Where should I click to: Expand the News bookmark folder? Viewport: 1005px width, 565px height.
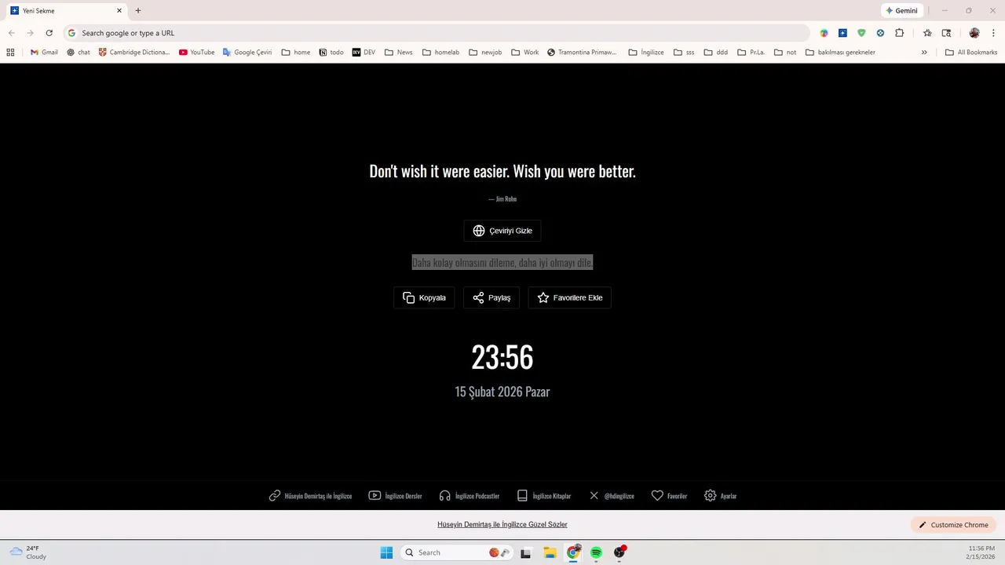coord(398,53)
